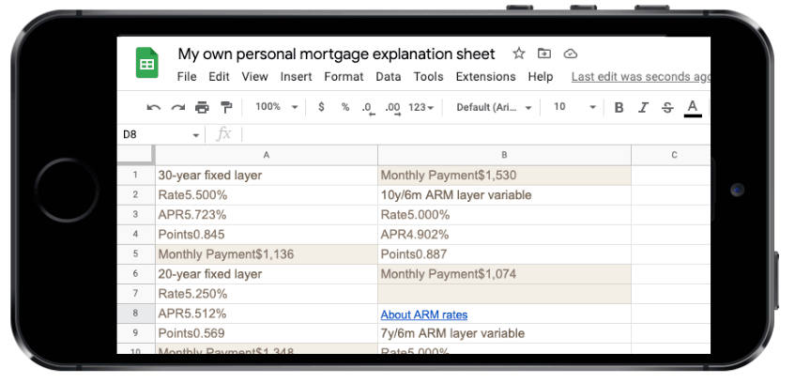This screenshot has width=795, height=383.
Task: Select cell 'Monthly Payment$1,074'
Action: pos(504,274)
